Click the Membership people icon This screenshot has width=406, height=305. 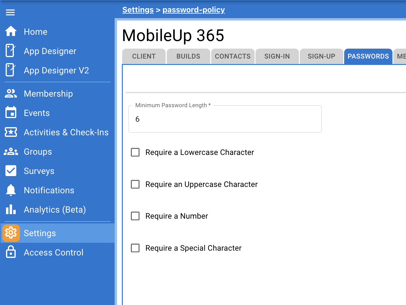pos(11,93)
